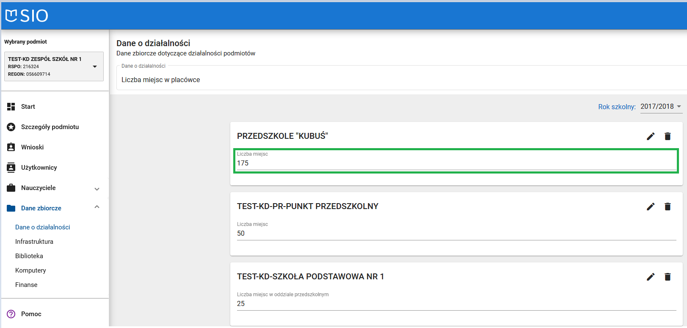Open Szczegóły podmiotu menu item
This screenshot has width=687, height=328.
pyautogui.click(x=50, y=127)
